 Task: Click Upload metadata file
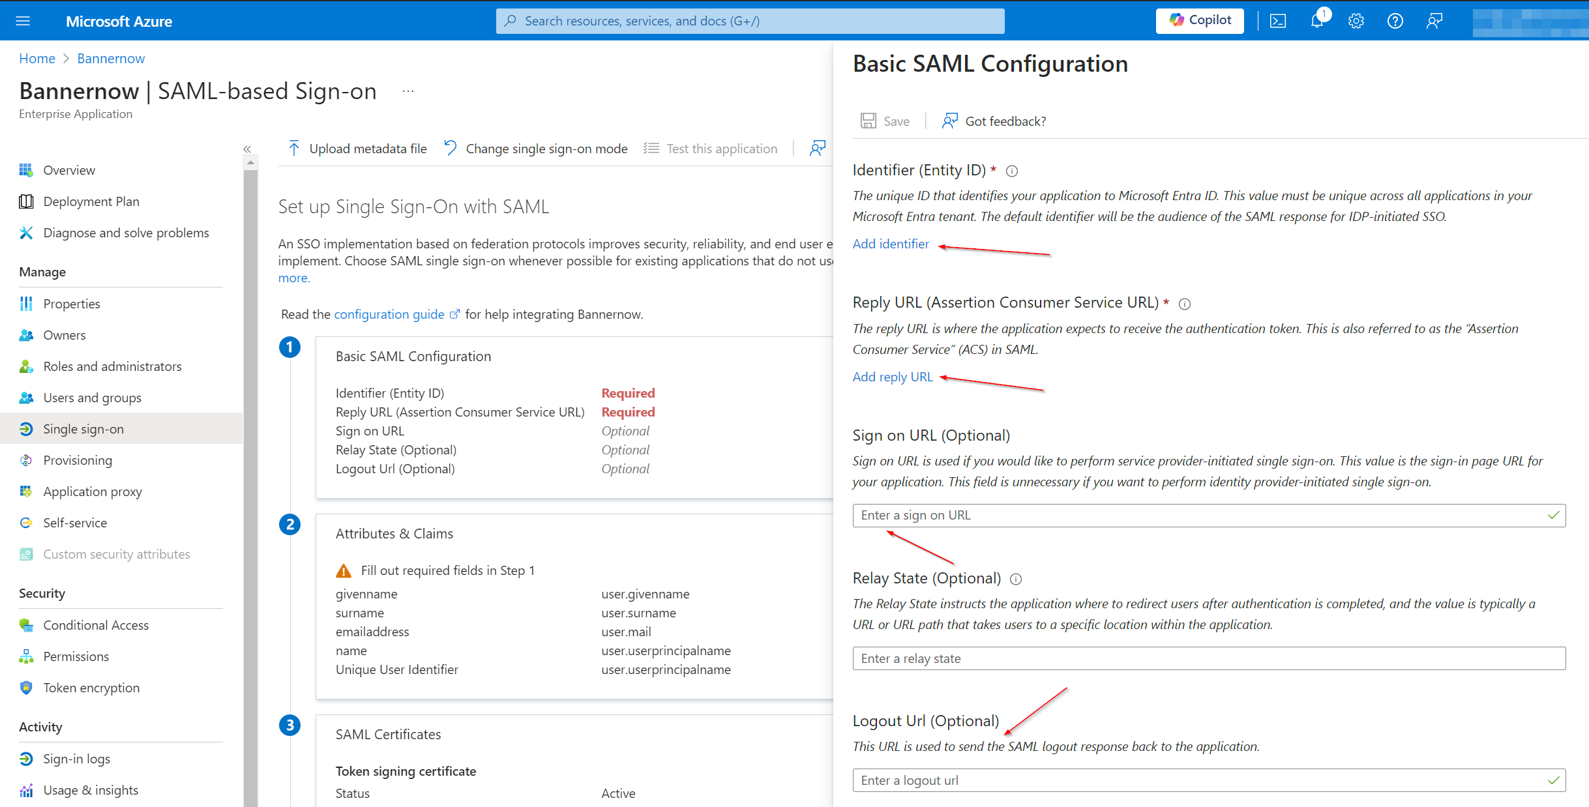[357, 149]
